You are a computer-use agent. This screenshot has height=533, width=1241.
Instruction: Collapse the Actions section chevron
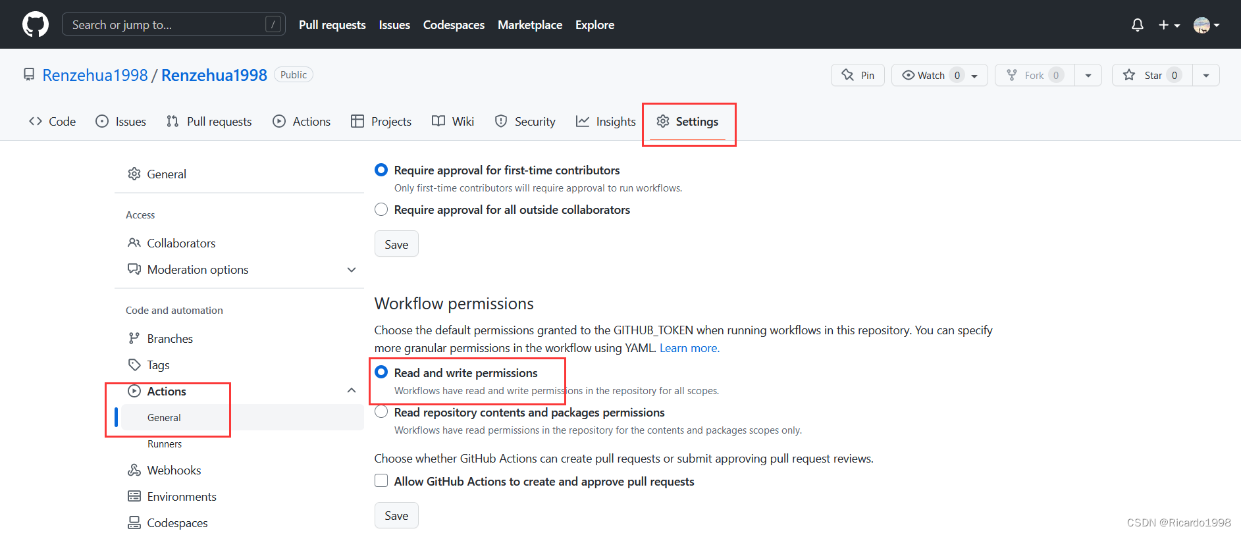point(352,391)
